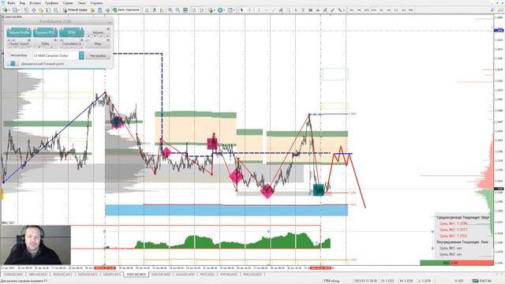Tile chart windows icon
The image size is (505, 284).
[185, 10]
